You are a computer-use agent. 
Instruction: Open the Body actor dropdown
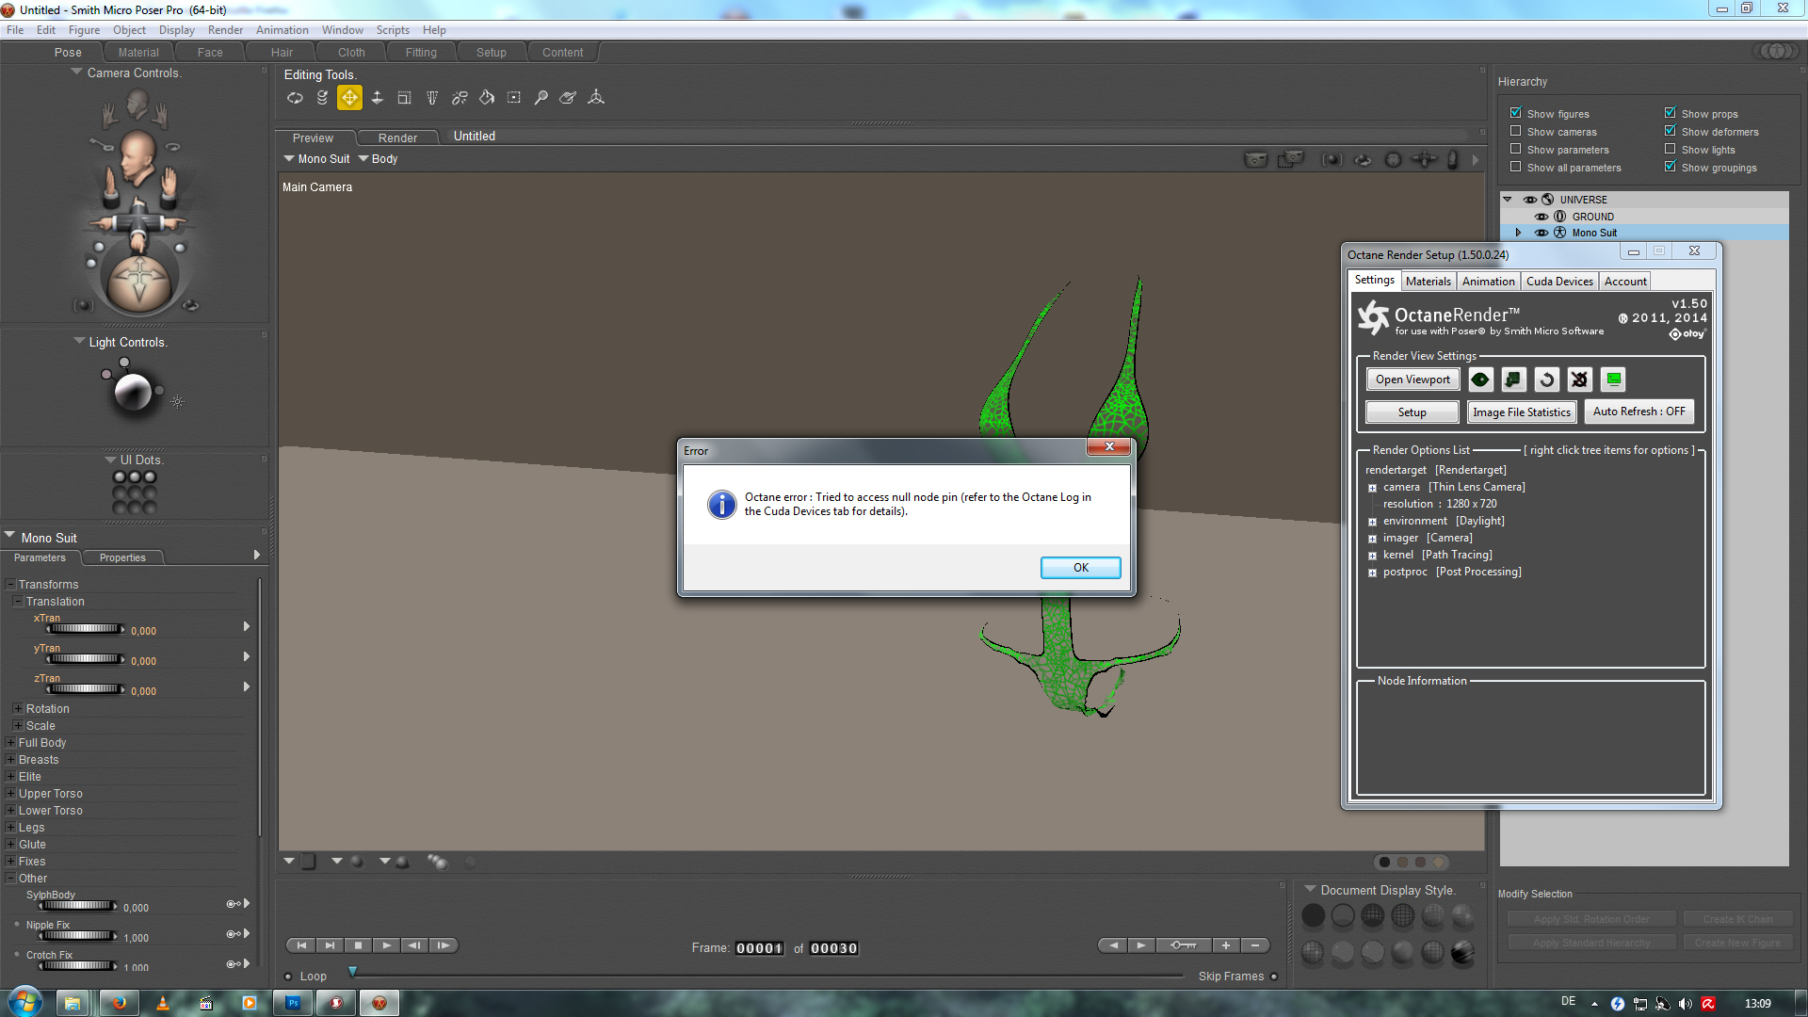tap(378, 159)
